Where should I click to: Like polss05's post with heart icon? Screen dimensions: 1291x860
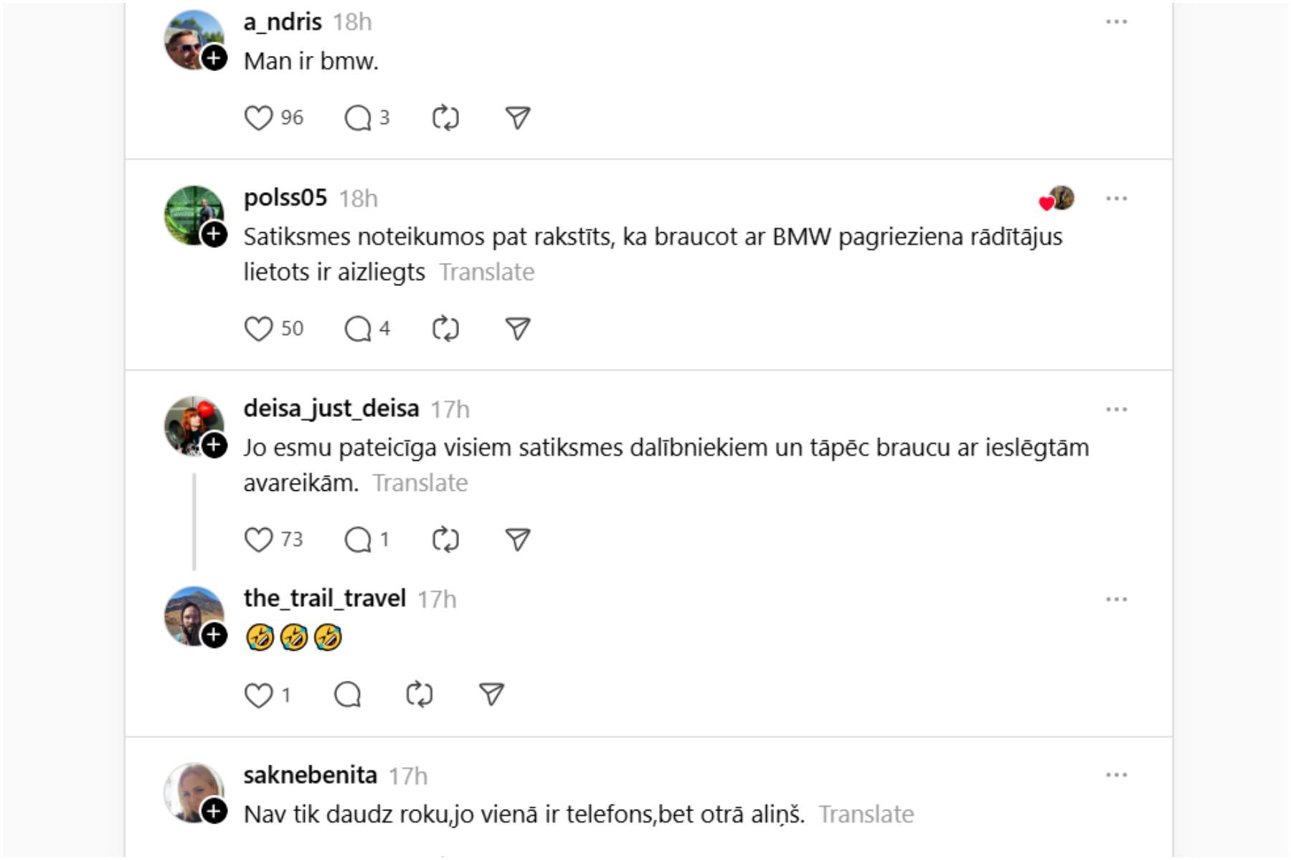258,329
